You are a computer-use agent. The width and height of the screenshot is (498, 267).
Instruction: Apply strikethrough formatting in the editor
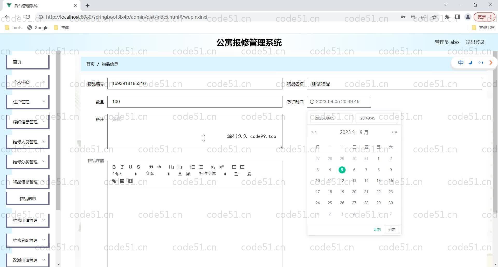[x=139, y=167]
